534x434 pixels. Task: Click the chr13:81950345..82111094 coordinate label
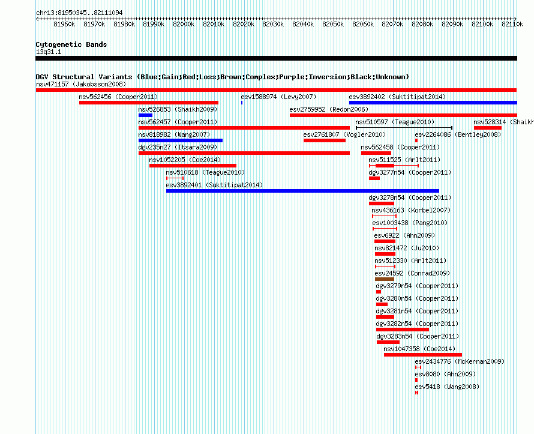pos(79,13)
